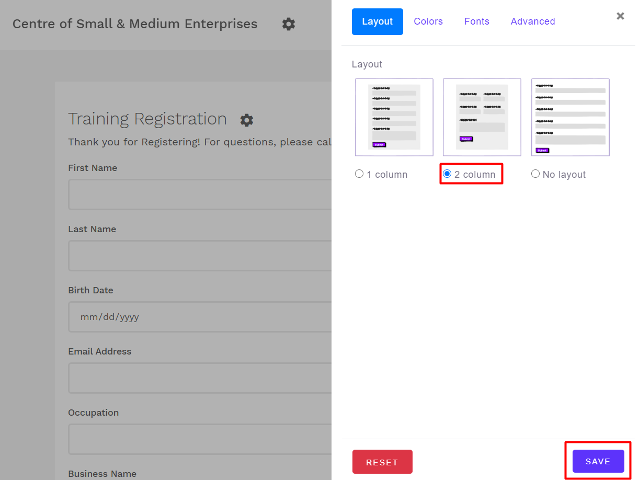Pick the 2 column layout preview image
639x480 pixels.
(x=482, y=117)
